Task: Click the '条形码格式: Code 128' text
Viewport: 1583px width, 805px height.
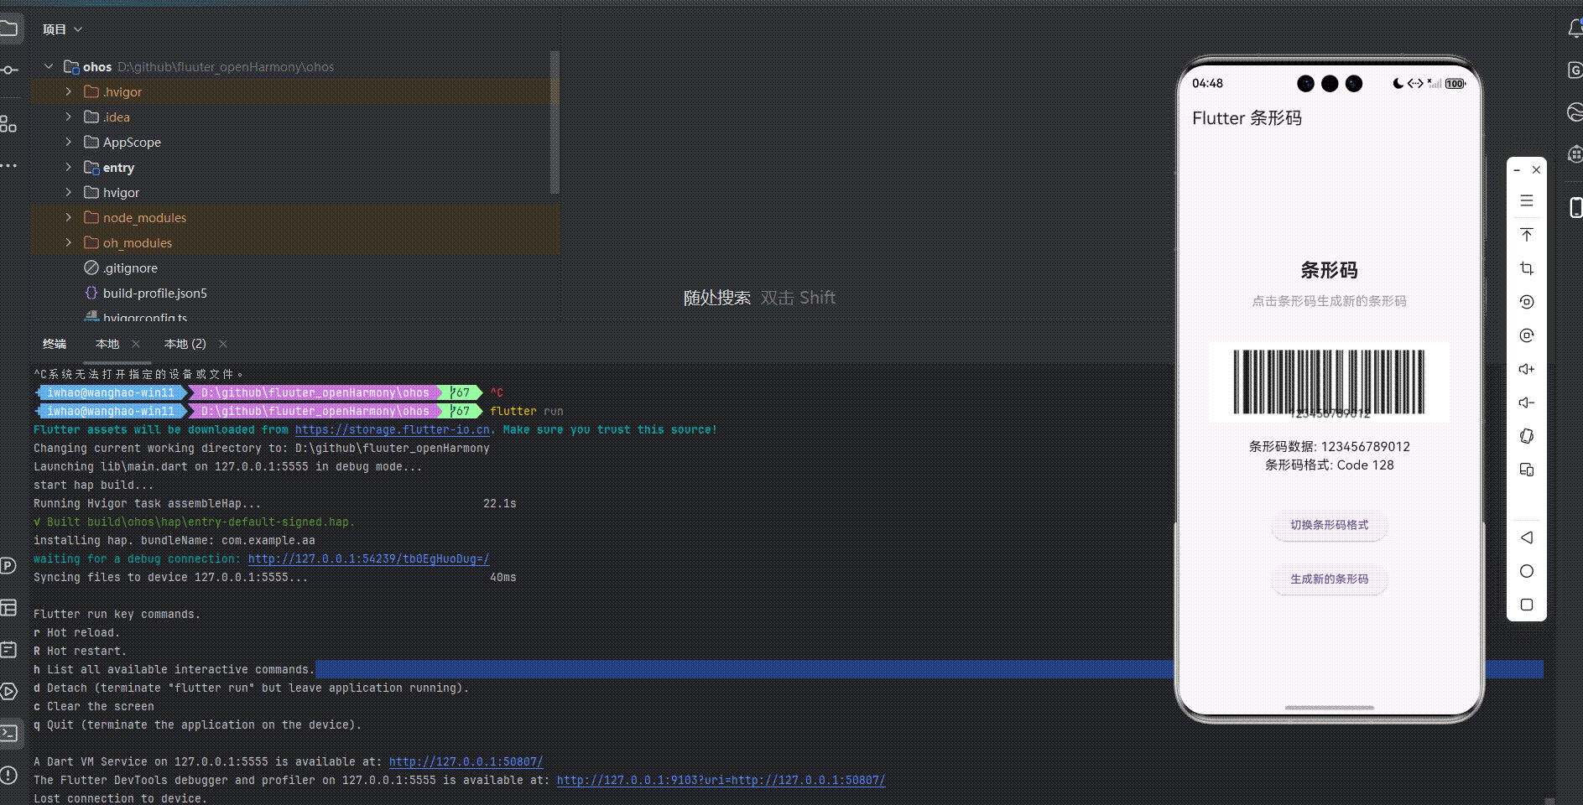Action: [x=1329, y=465]
